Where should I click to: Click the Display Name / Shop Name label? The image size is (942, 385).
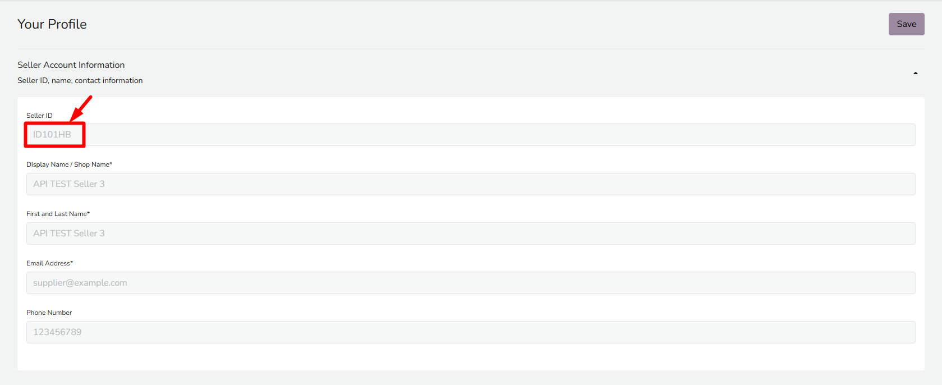click(68, 164)
